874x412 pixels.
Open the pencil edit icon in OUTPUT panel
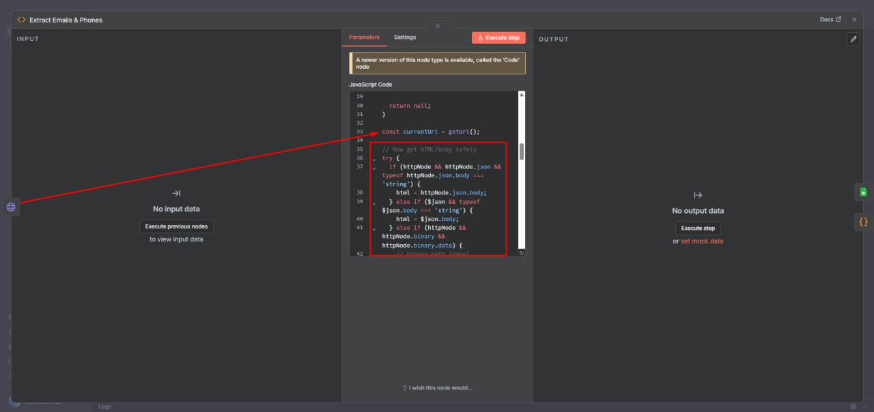(x=854, y=39)
